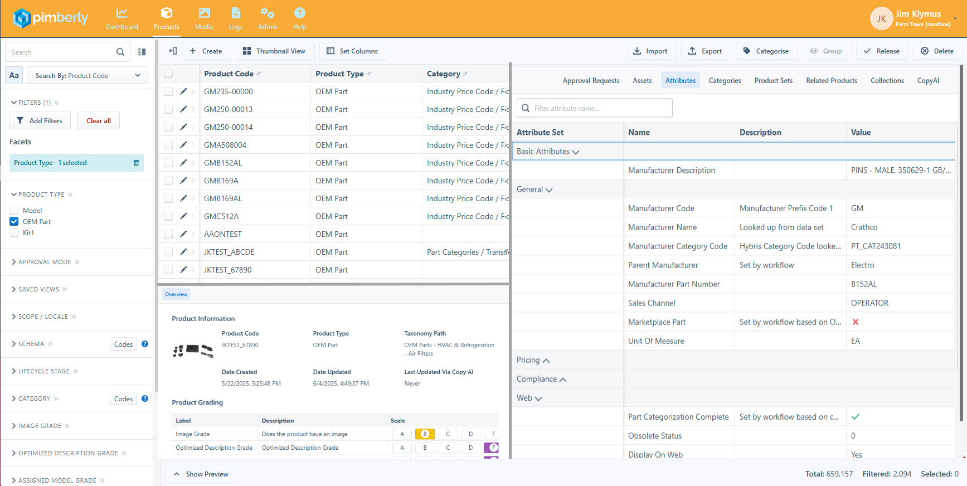Click the trash icon on Product Type facet
Image resolution: width=967 pixels, height=486 pixels.
(136, 163)
